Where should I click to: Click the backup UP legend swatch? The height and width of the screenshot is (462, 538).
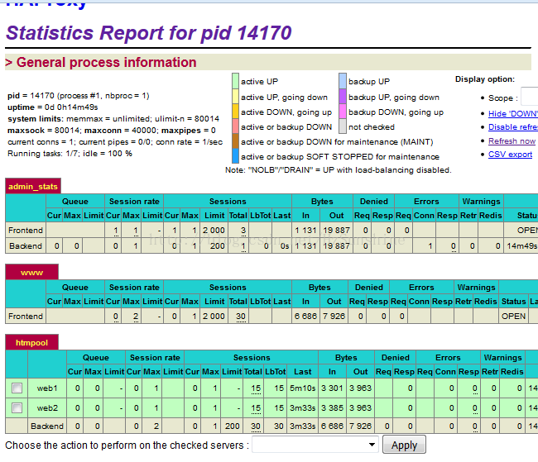click(343, 81)
